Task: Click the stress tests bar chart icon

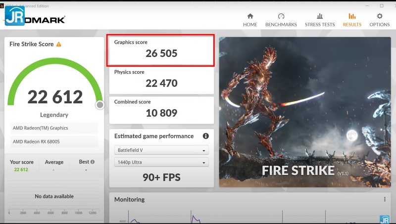Action: point(320,16)
